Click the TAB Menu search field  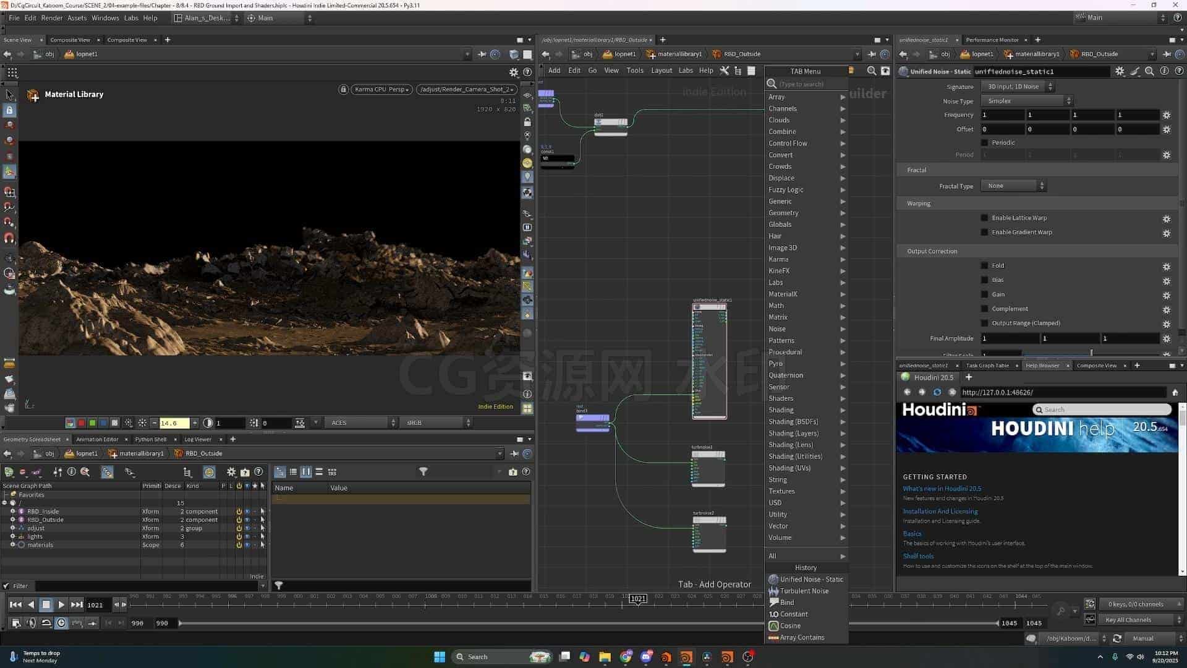click(x=807, y=84)
